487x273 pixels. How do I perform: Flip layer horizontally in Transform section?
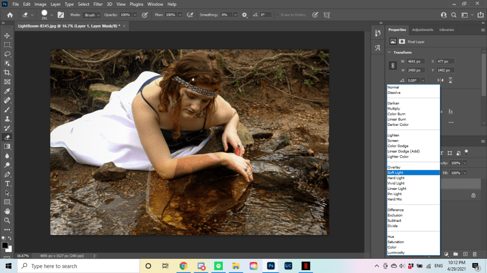pos(440,80)
